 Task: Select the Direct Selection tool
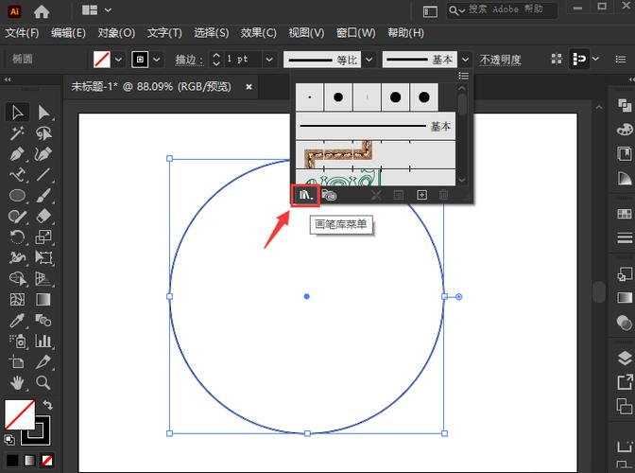click(43, 113)
